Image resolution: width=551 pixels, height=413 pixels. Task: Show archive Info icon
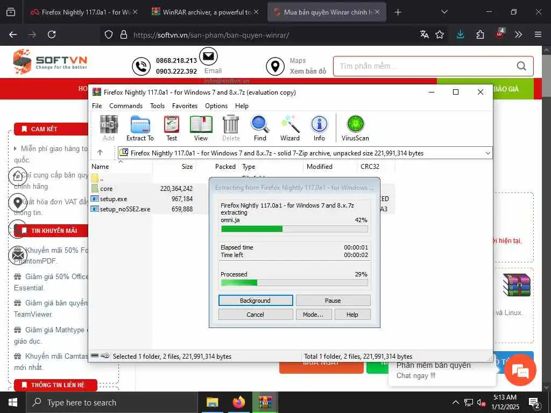point(319,129)
